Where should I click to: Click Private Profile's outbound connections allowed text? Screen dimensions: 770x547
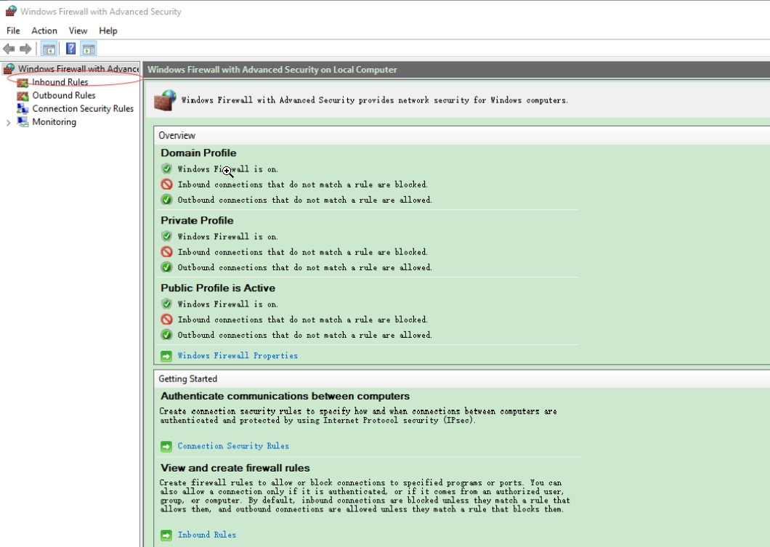(304, 267)
